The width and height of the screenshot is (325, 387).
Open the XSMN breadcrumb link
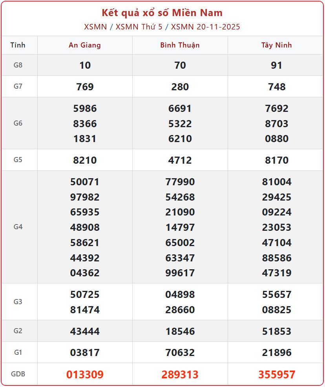pos(95,27)
